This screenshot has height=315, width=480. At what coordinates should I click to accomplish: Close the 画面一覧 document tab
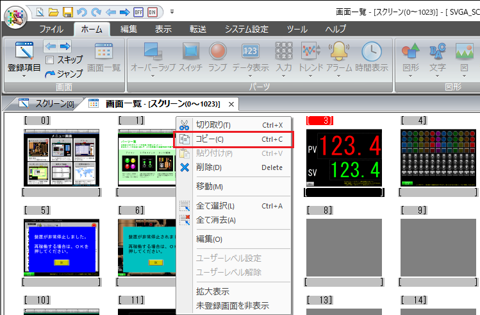click(x=231, y=103)
